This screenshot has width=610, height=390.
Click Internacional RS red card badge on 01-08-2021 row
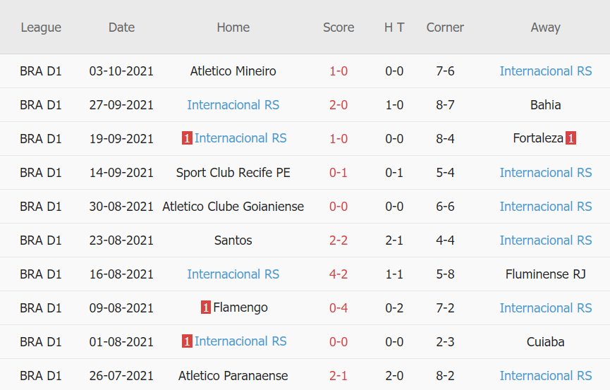point(187,342)
